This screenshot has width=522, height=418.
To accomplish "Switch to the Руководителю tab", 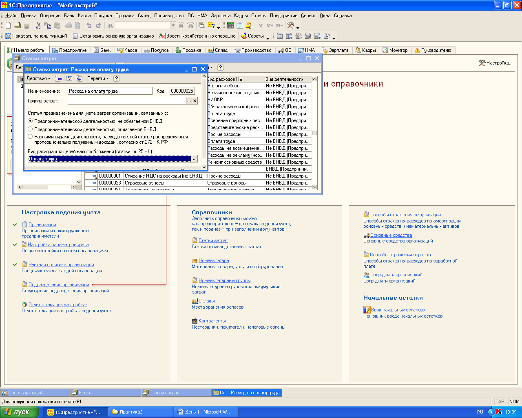I will [433, 50].
